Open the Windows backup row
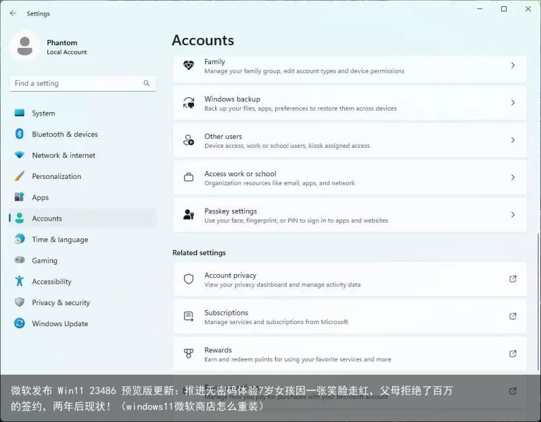This screenshot has width=541, height=422. [x=350, y=103]
